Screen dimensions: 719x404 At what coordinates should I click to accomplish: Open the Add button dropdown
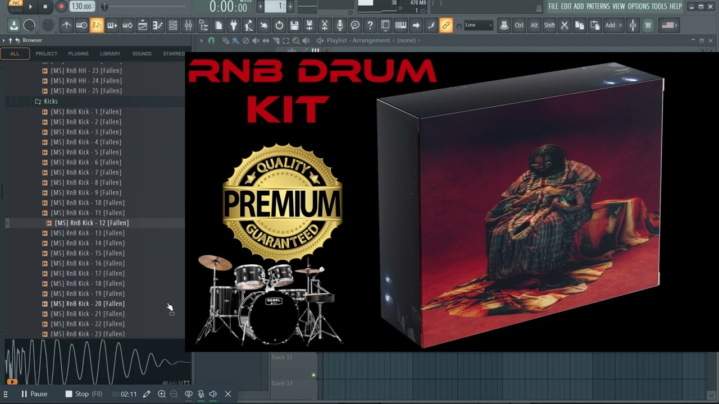(x=613, y=25)
